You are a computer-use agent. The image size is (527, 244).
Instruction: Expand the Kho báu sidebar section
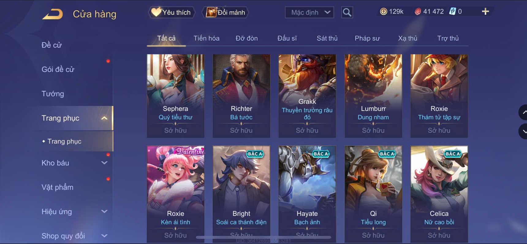coord(104,163)
